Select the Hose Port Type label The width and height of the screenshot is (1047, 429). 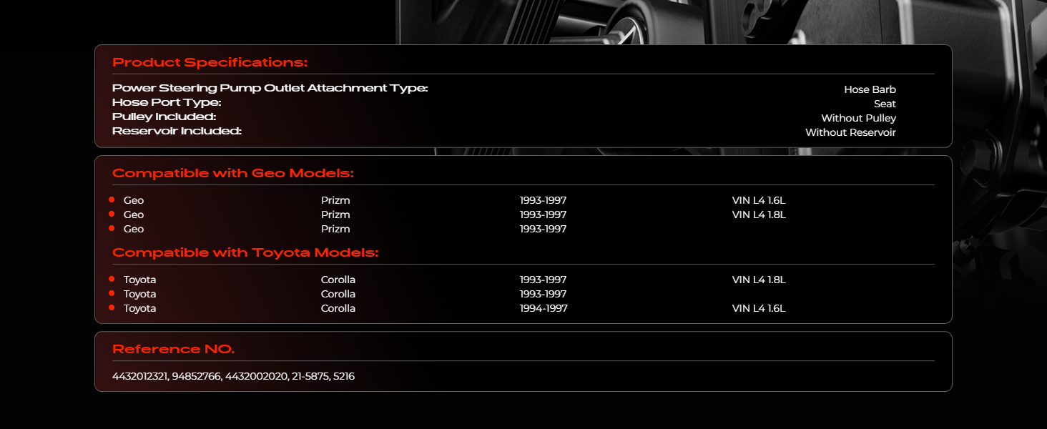(x=167, y=102)
